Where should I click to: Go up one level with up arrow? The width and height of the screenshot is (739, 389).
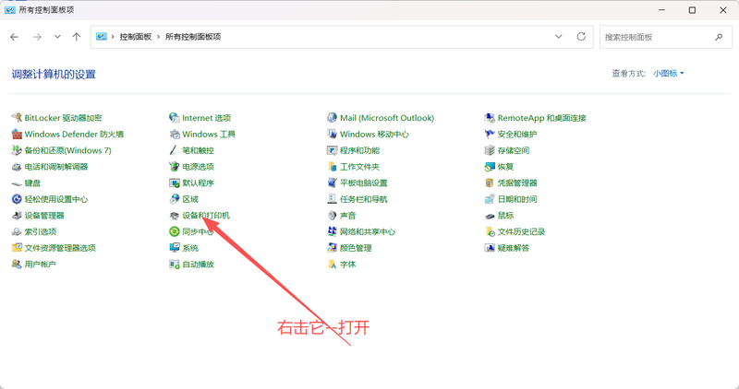[76, 37]
